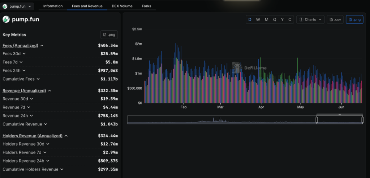Expand the Cumulative Fees row
This screenshot has height=178, width=370.
pyautogui.click(x=38, y=79)
